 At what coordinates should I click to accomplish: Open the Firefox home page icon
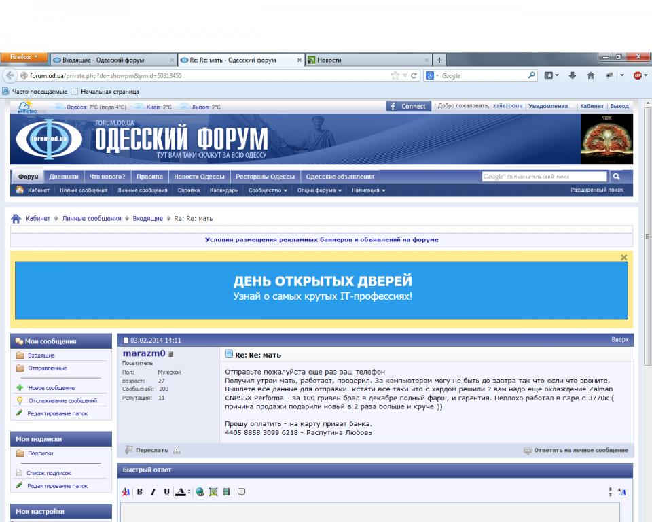[591, 75]
